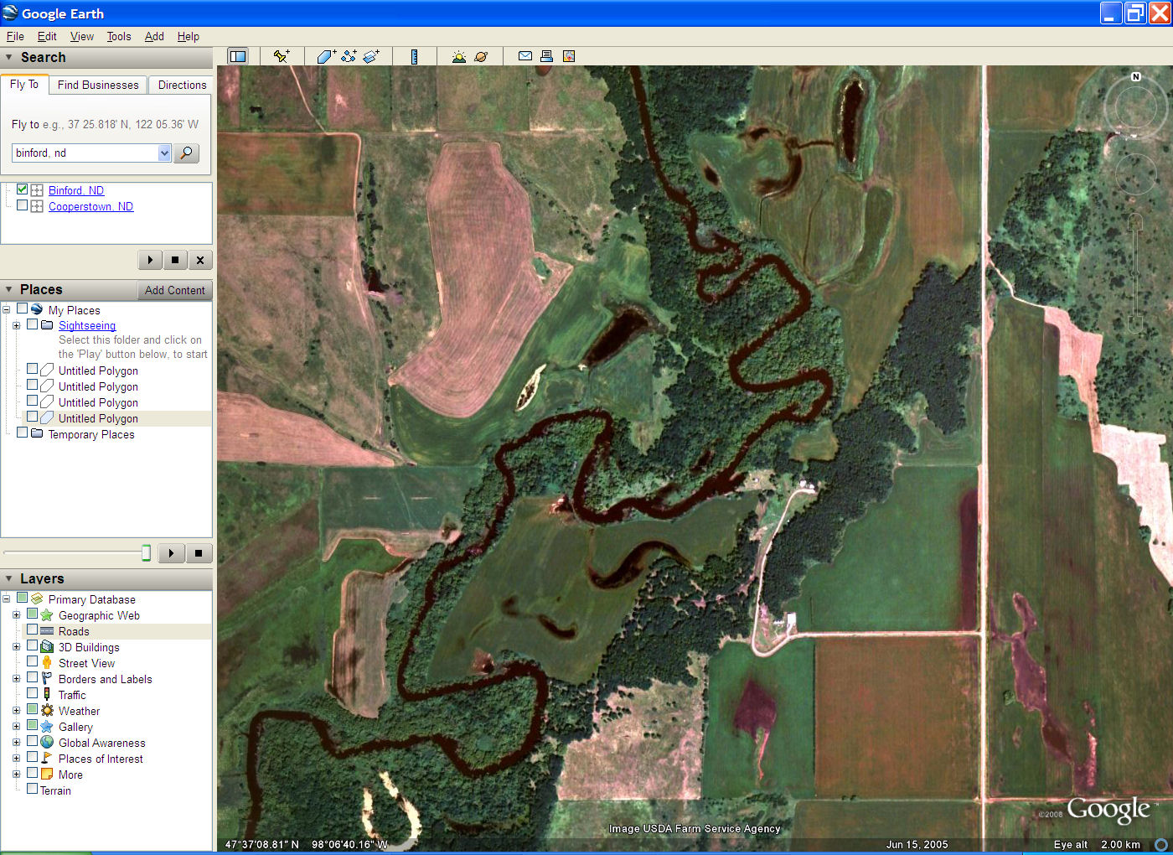Click the Sightseeing folder link

[87, 325]
